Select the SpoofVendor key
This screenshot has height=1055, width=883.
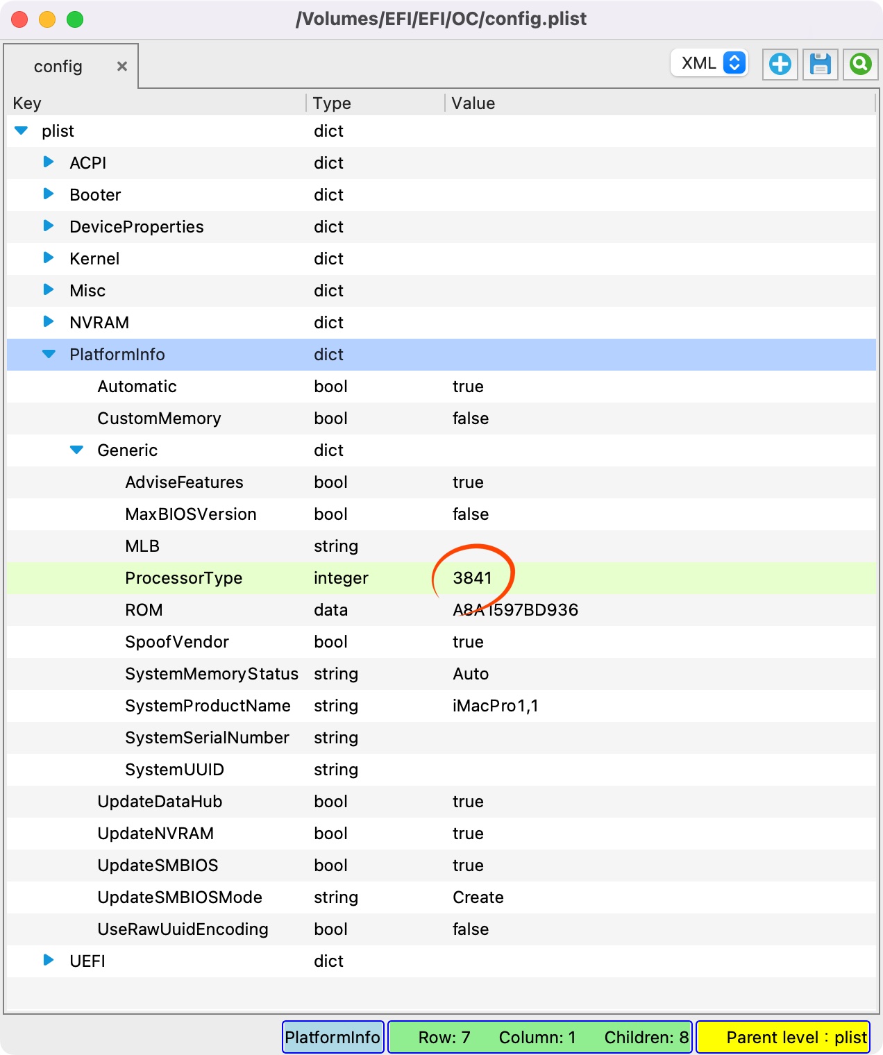177,642
